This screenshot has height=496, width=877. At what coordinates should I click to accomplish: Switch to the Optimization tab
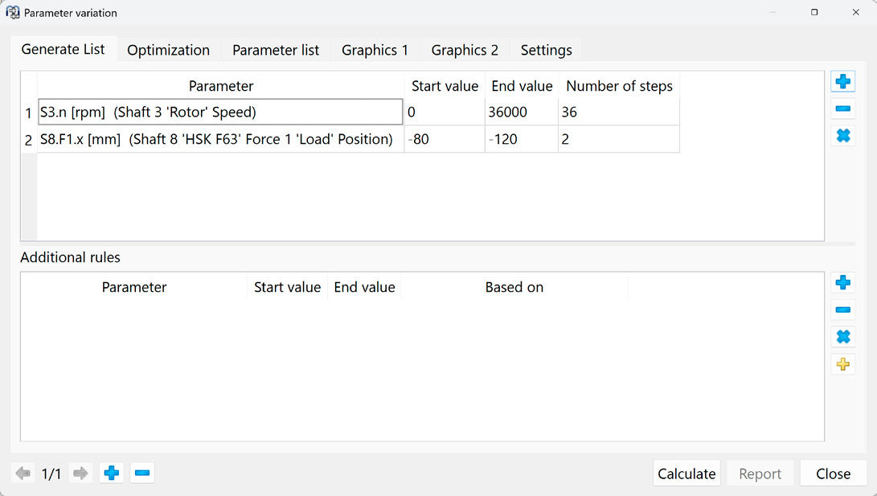pyautogui.click(x=168, y=49)
